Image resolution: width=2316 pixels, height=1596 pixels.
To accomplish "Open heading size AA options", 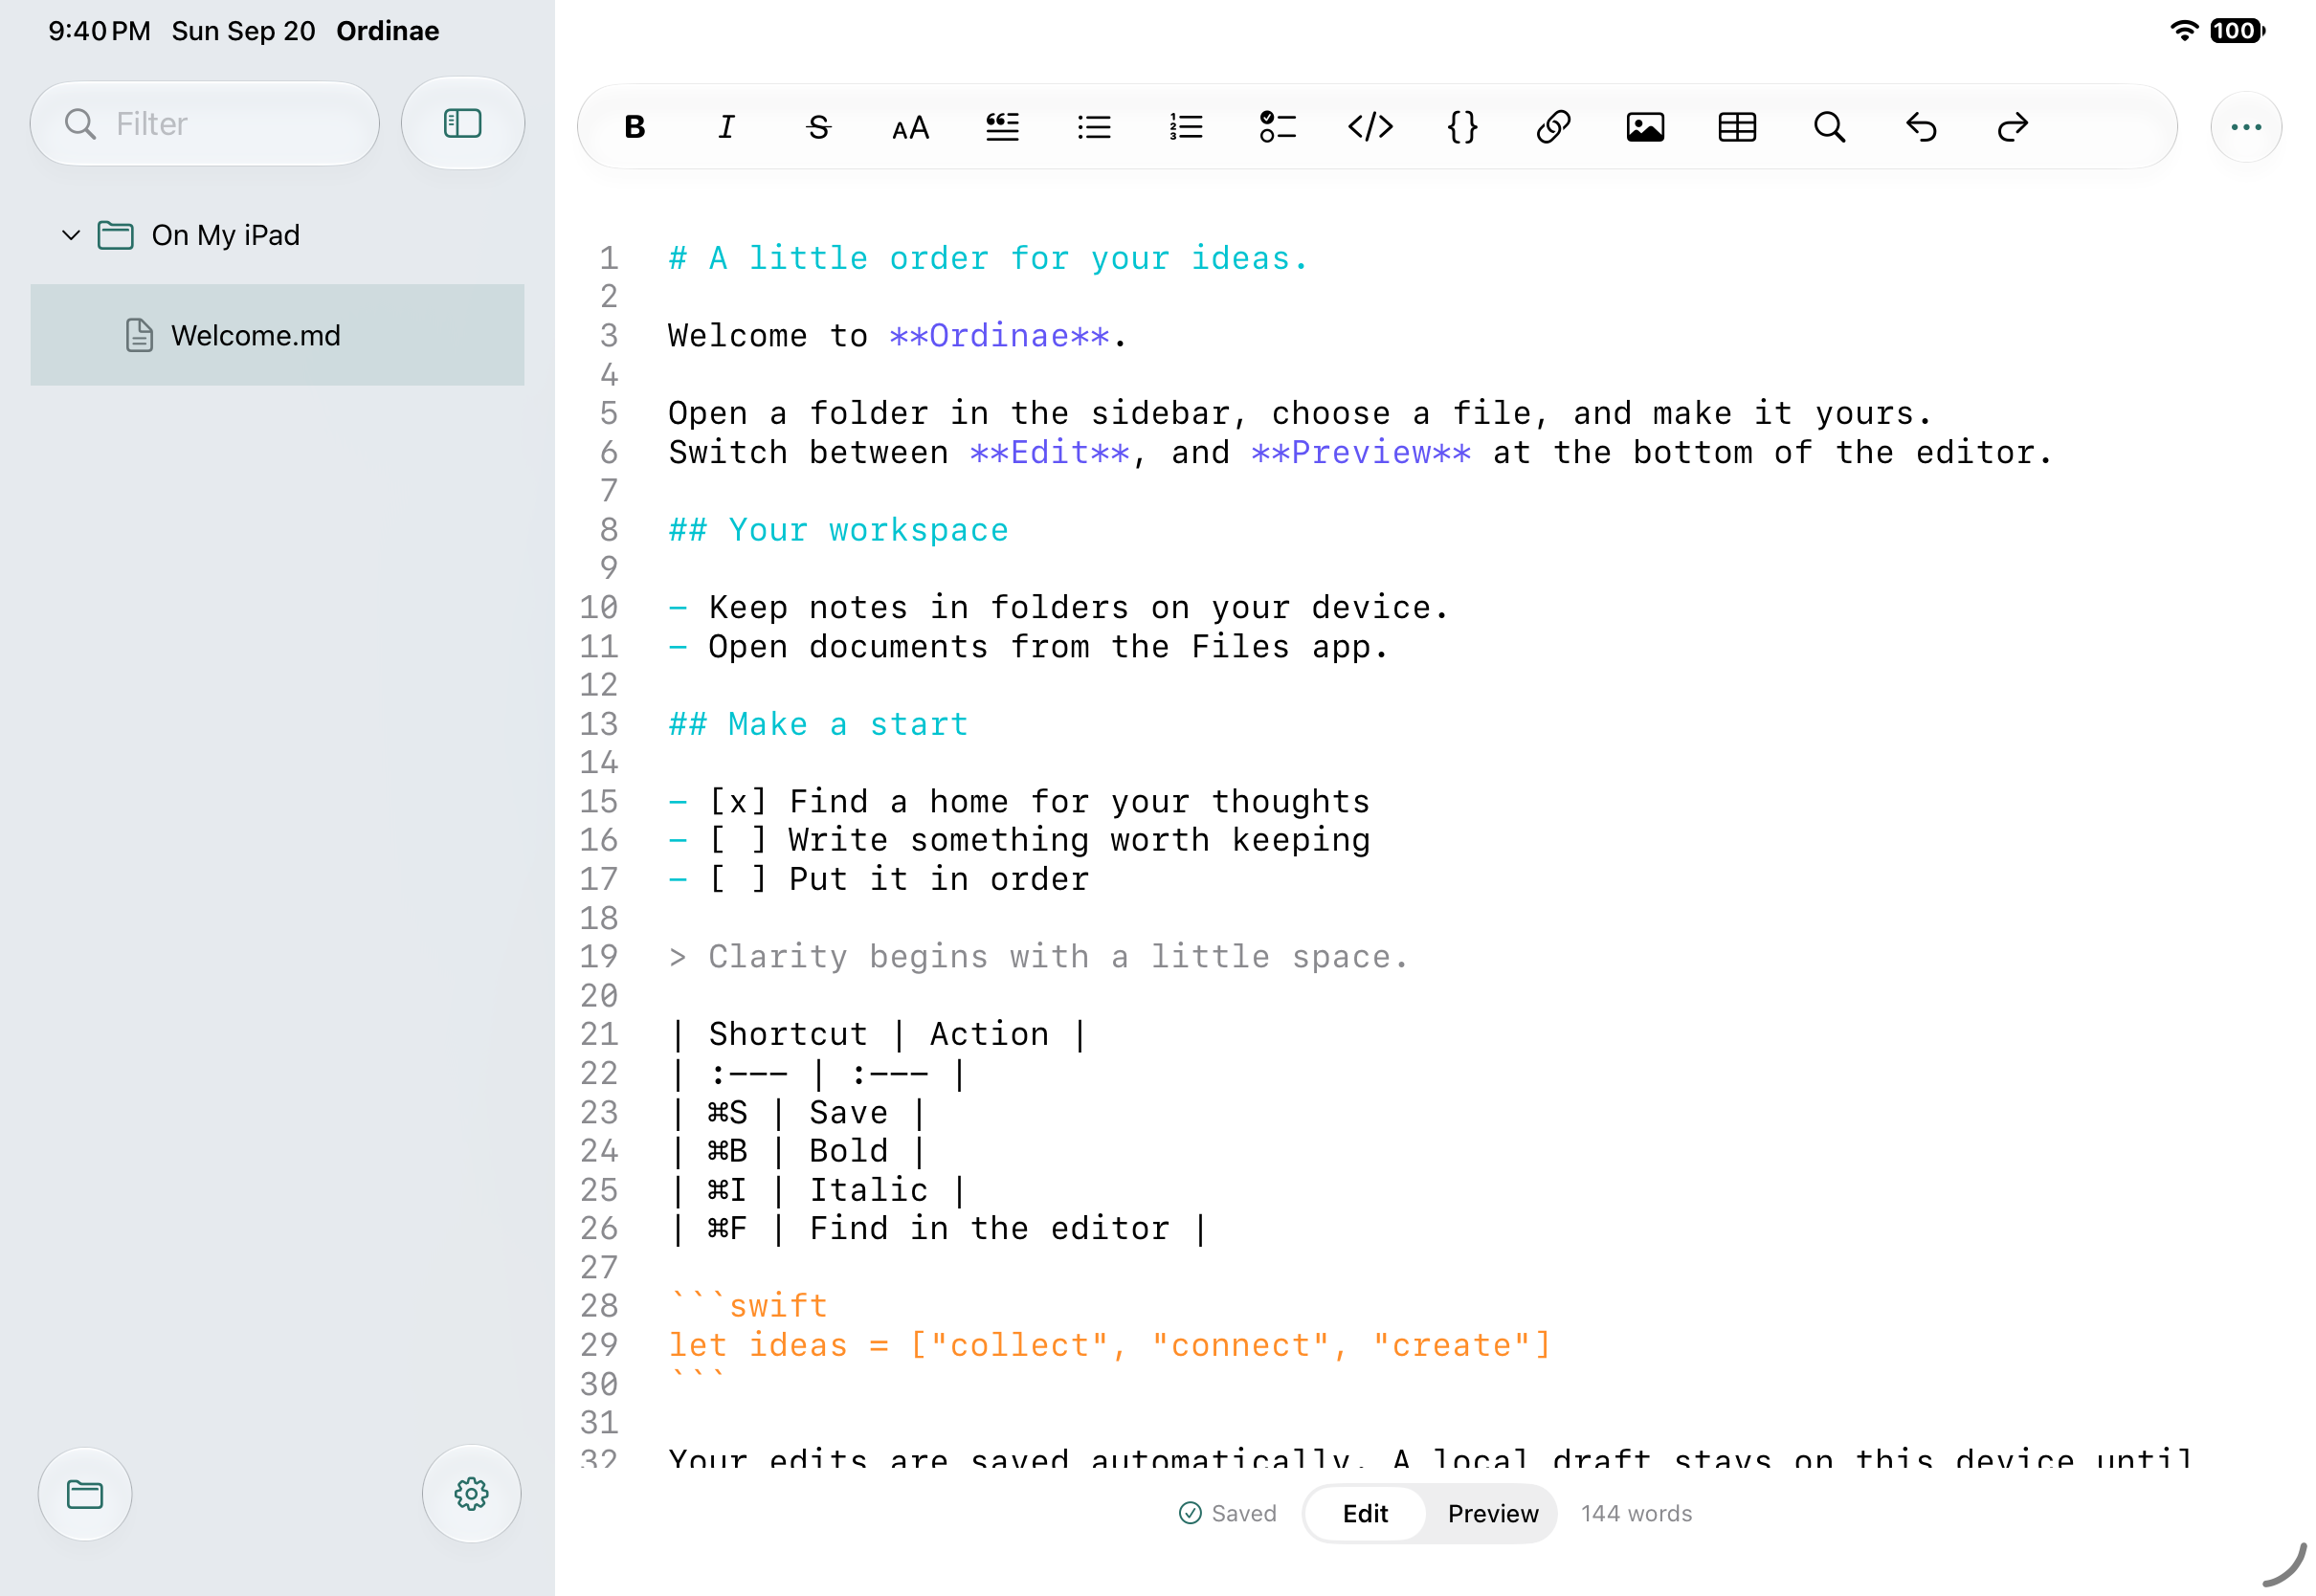I will coord(910,127).
